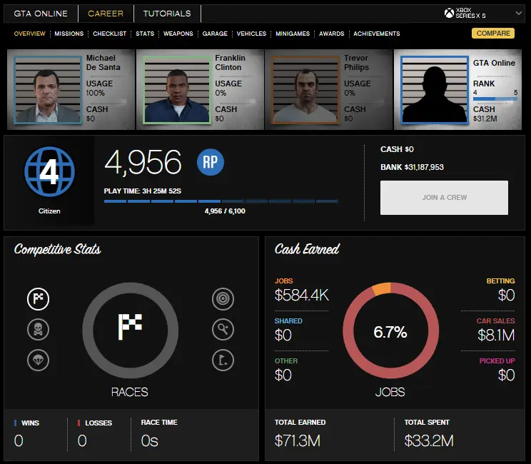531x464 pixels.
Task: Click the blue RP badge icon
Action: point(211,162)
